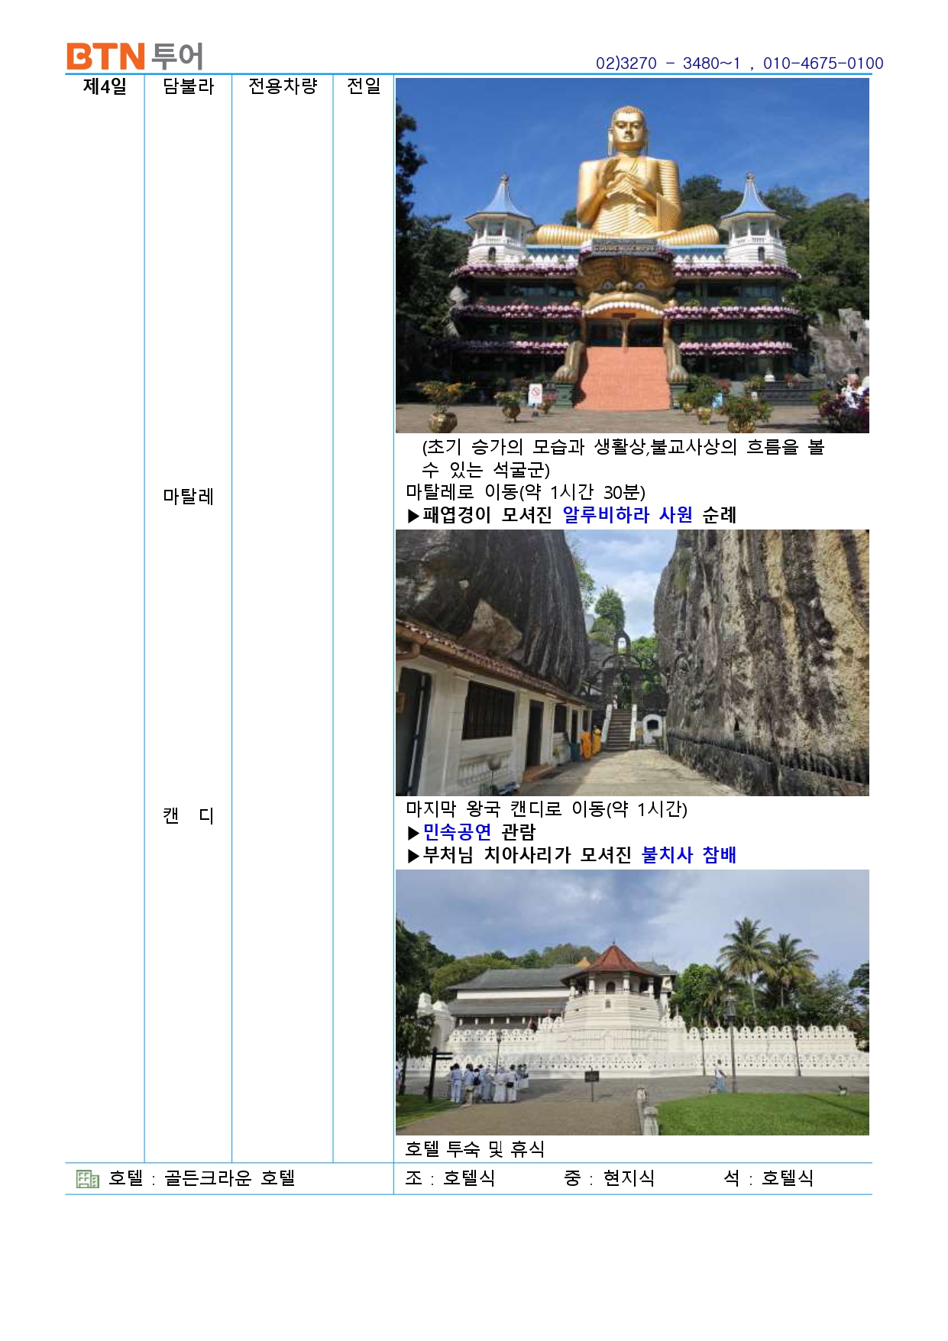The width and height of the screenshot is (948, 1341).
Task: Click the 담불라 location text
Action: [x=188, y=86]
